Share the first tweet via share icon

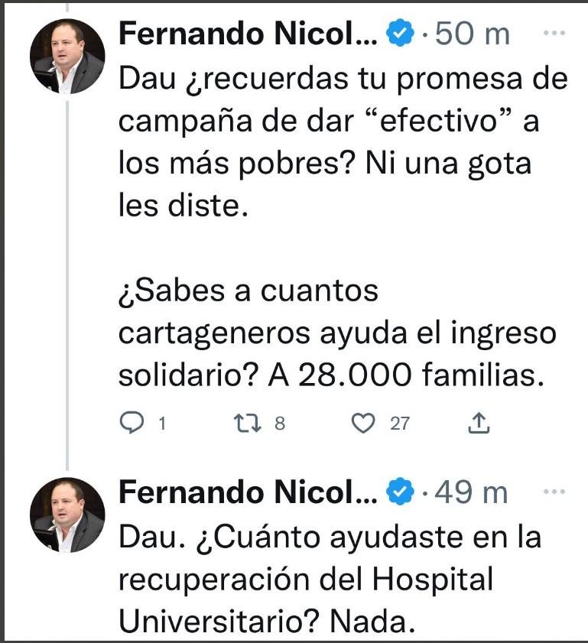pyautogui.click(x=478, y=423)
